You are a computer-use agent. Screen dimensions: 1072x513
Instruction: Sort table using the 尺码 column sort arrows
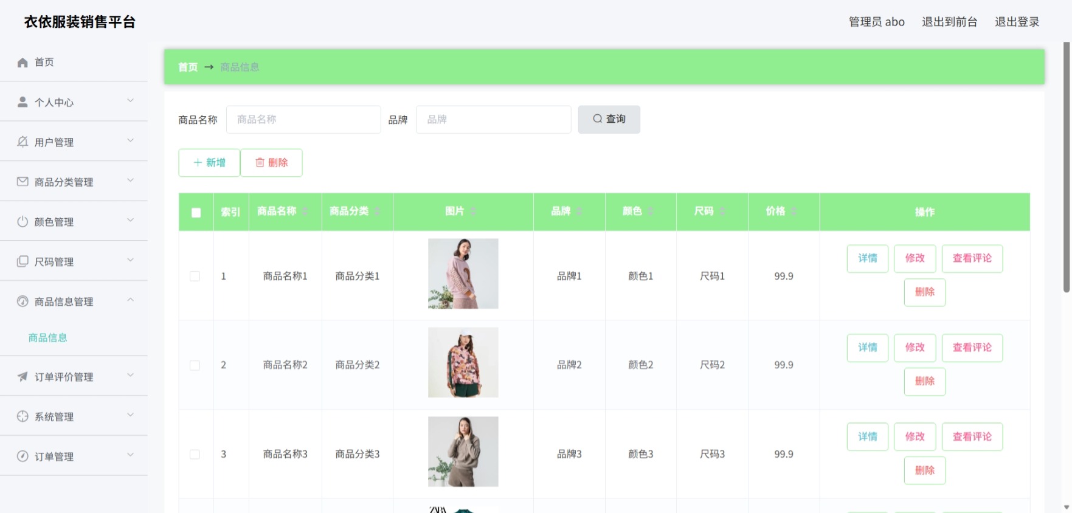tap(722, 211)
